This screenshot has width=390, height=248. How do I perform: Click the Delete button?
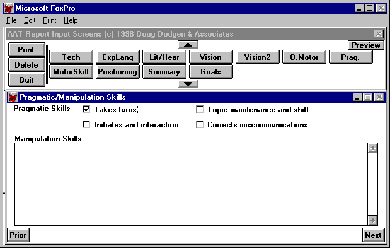26,65
